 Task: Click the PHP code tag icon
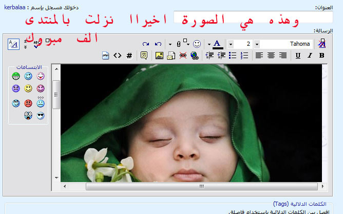[x=106, y=56]
